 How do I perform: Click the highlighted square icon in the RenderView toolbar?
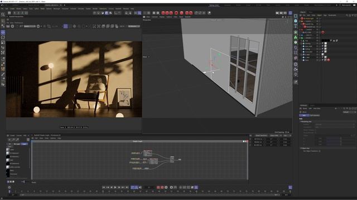[66, 26]
